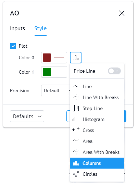Open the Color 1 green swatch

[47, 72]
